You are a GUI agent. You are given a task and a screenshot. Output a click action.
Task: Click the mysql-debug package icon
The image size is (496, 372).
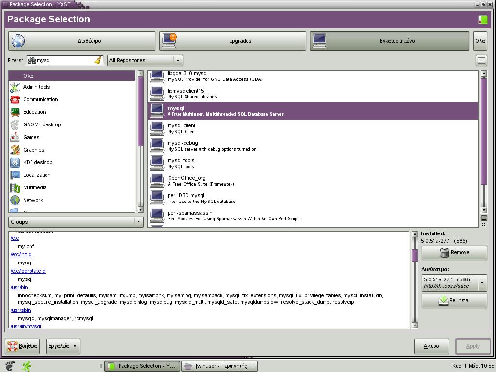pos(157,145)
